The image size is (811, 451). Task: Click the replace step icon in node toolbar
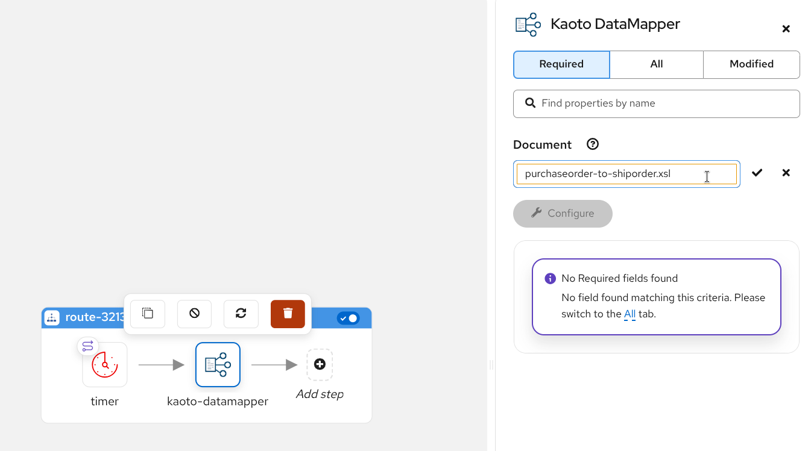pyautogui.click(x=241, y=314)
